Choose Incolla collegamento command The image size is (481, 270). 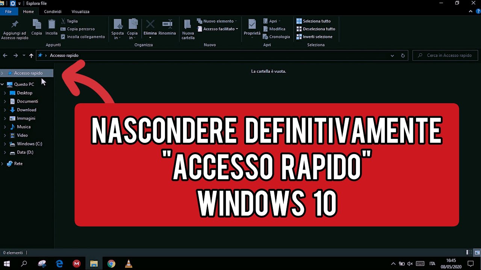83,37
